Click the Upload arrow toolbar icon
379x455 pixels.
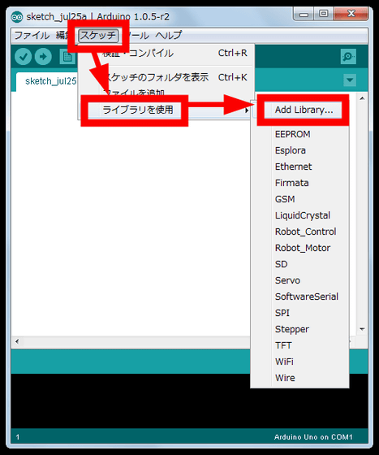(x=43, y=56)
